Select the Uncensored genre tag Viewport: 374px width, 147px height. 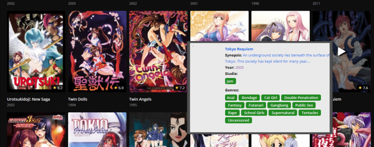(238, 120)
